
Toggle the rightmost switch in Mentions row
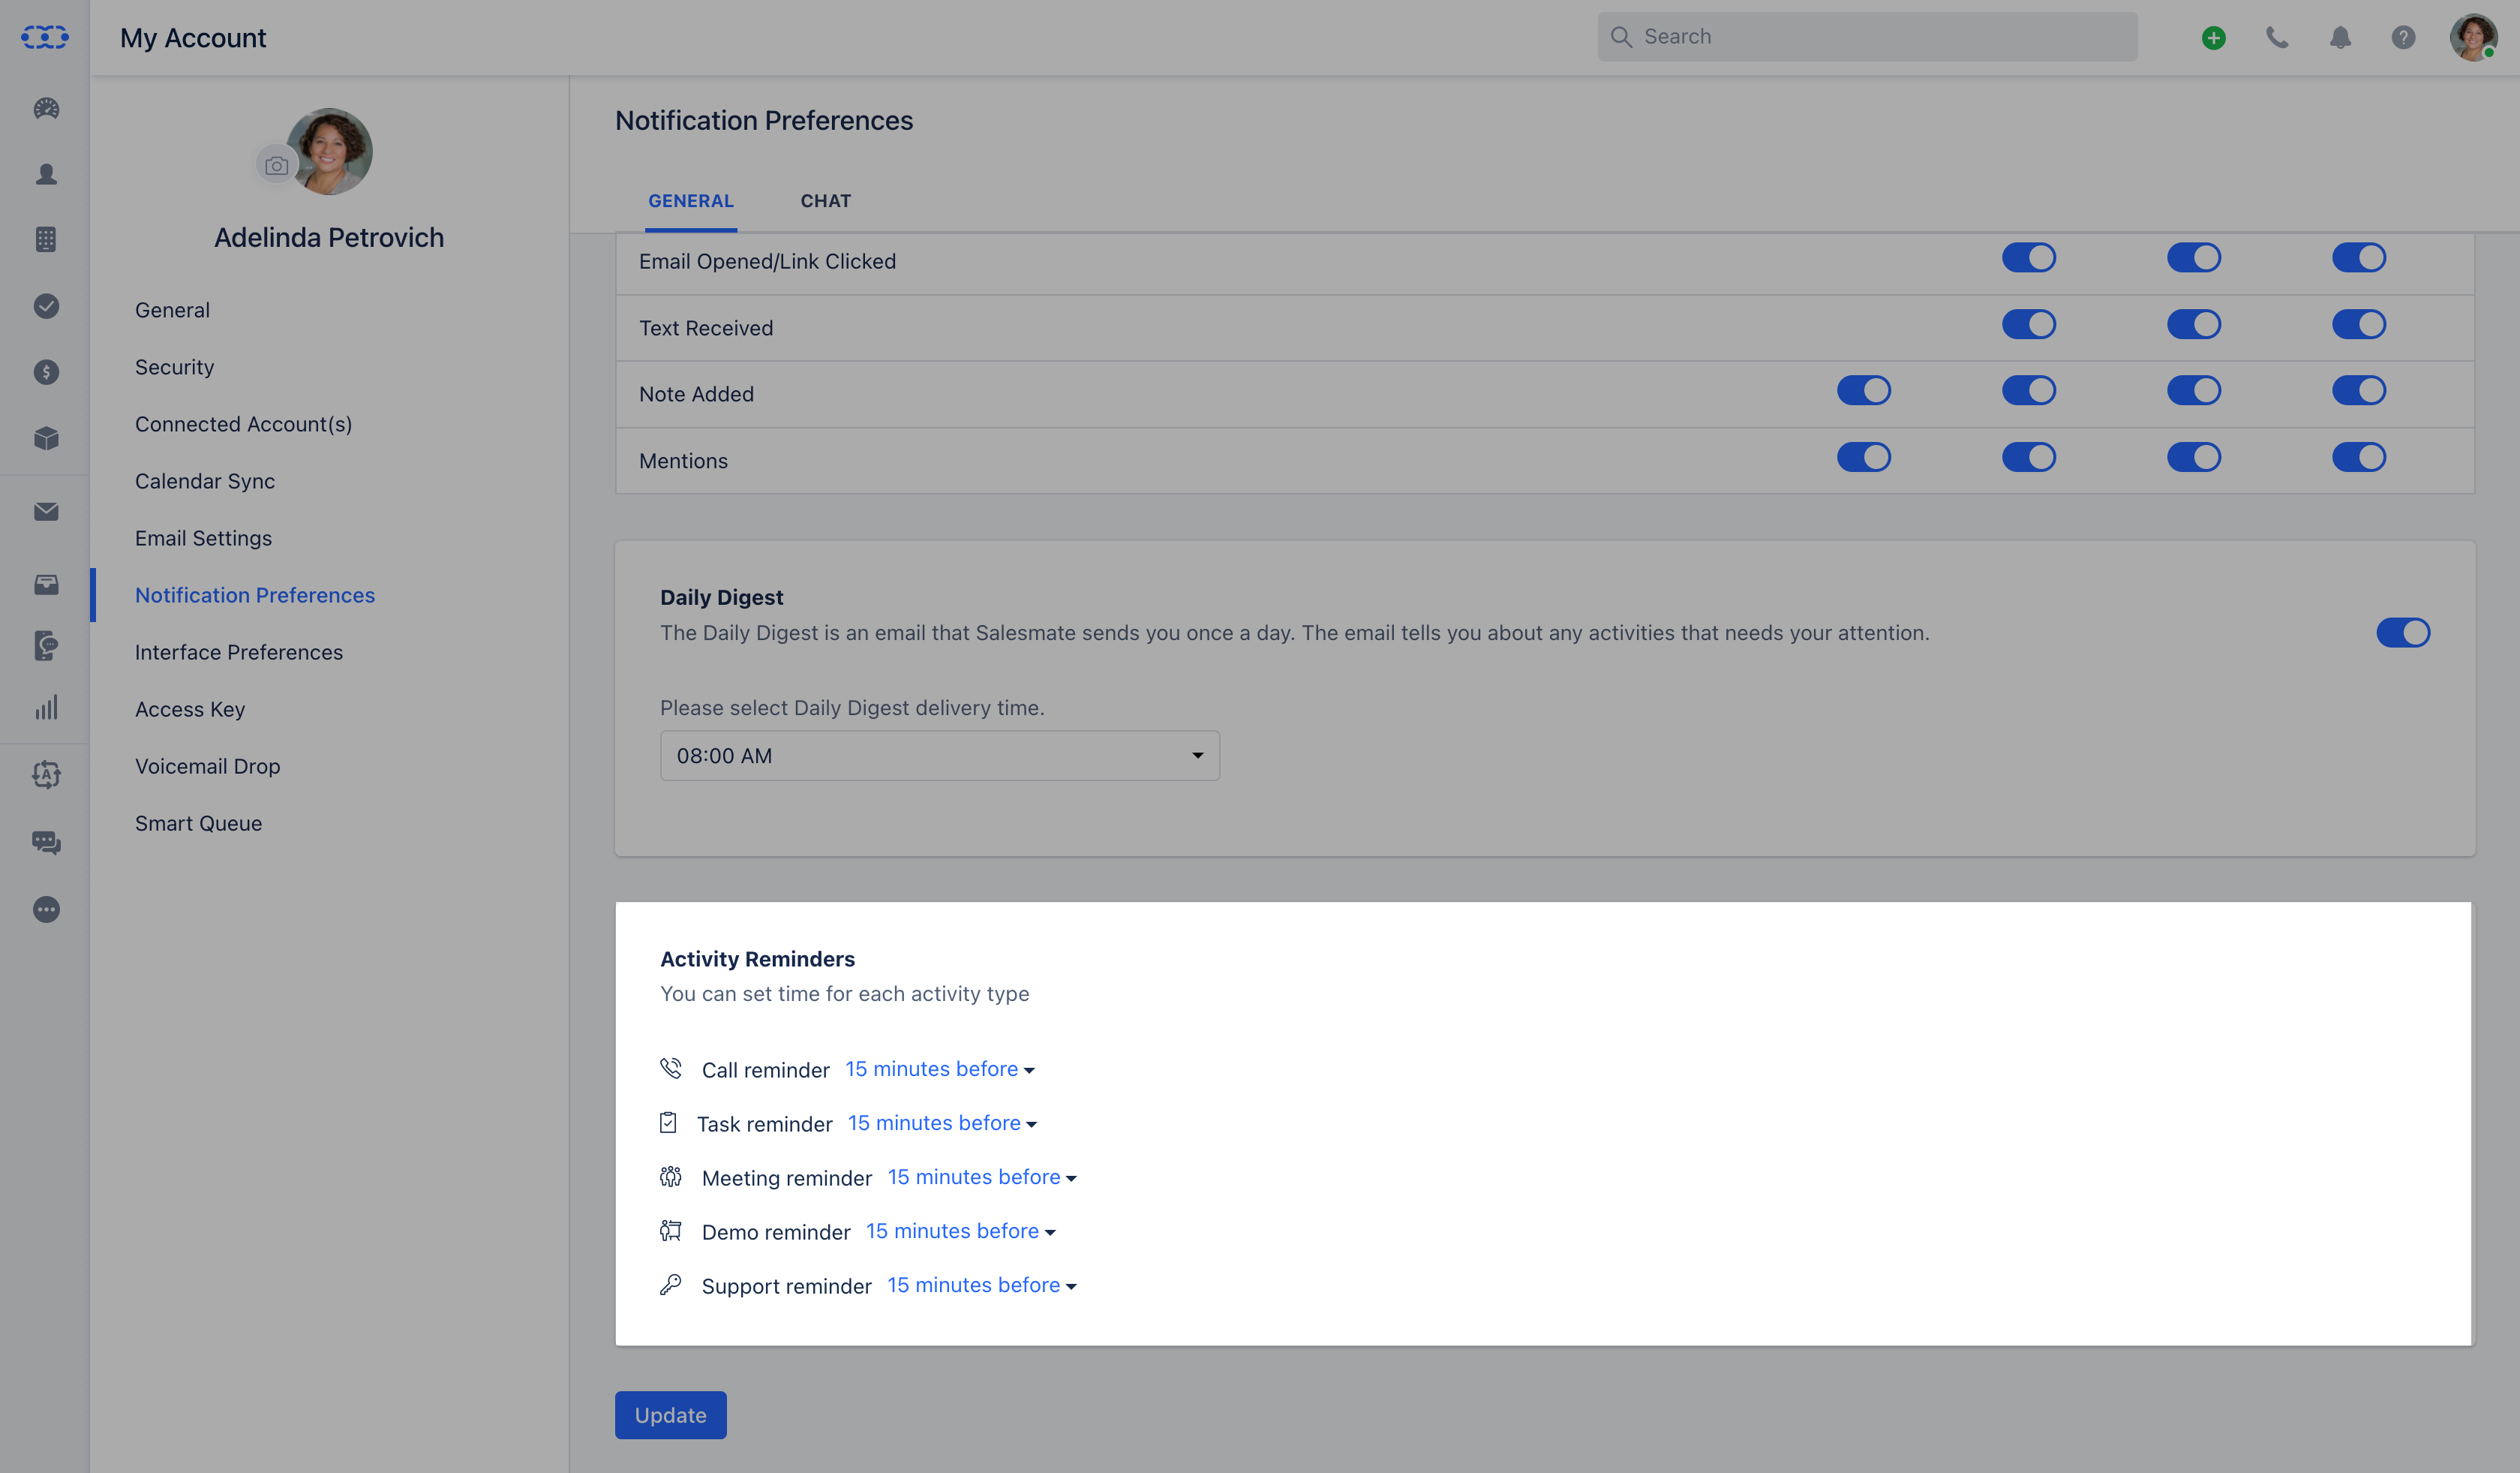coord(2359,457)
